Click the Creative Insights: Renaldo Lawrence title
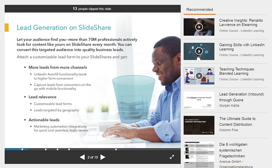272x168 pixels. [x=241, y=23]
